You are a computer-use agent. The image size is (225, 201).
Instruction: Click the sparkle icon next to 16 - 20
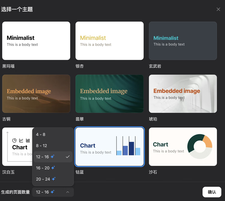(53, 168)
